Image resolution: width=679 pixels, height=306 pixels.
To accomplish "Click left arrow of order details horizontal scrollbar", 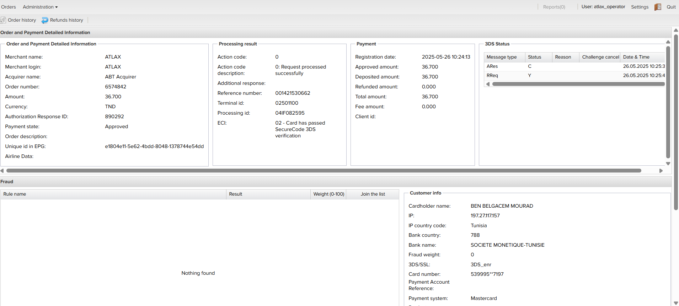I will 2,171.
